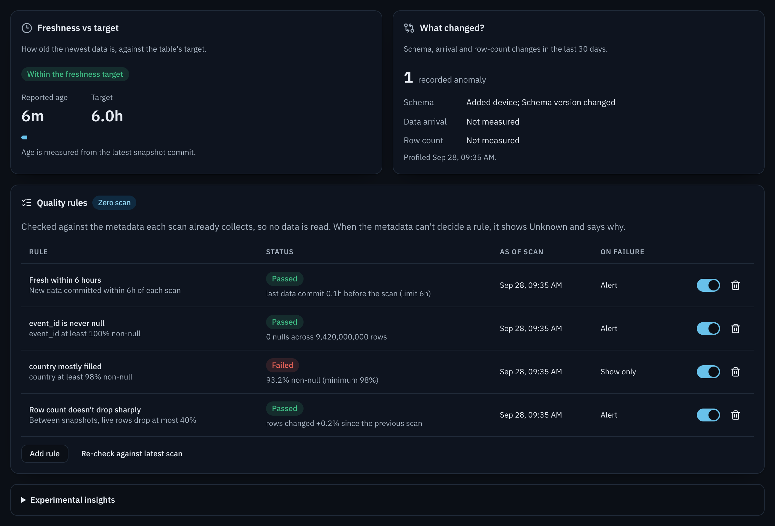Click the Add rule button
Screen dimensions: 775x526
(x=45, y=454)
